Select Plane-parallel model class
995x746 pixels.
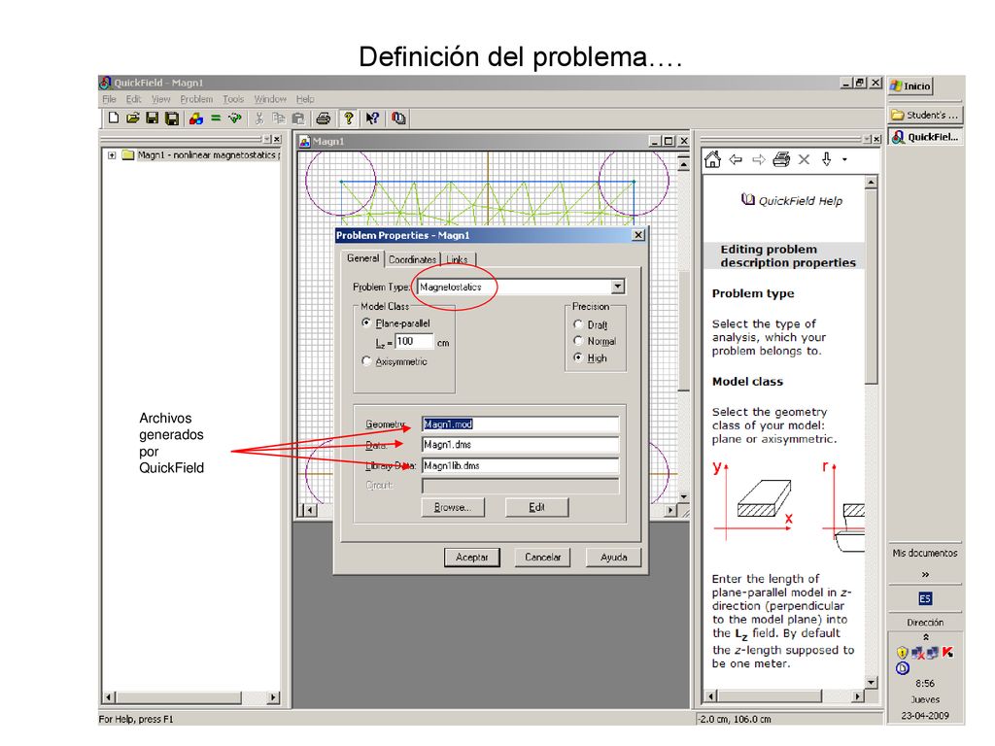[366, 322]
